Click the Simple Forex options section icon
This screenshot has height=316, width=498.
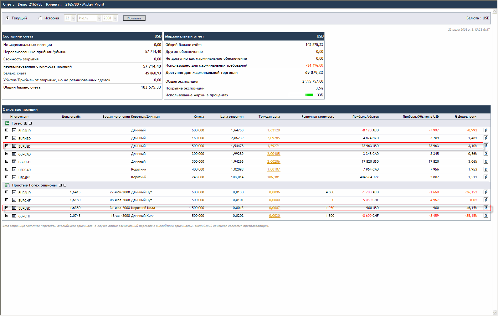pos(7,185)
